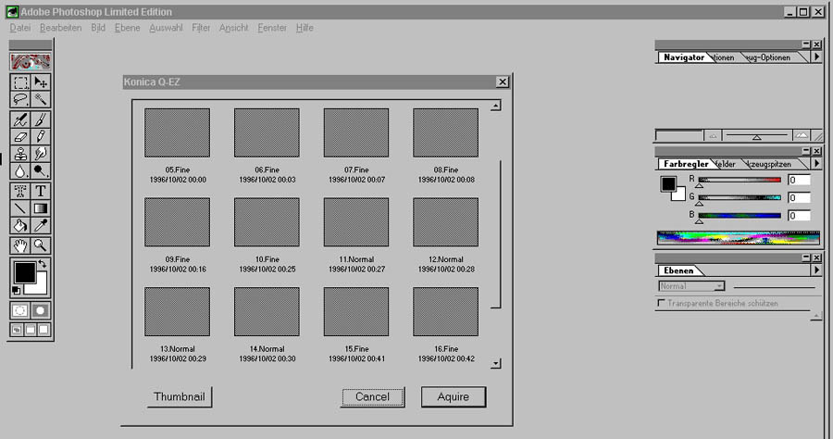Open the Filter menu
Image resolution: width=833 pixels, height=439 pixels.
pyautogui.click(x=201, y=28)
